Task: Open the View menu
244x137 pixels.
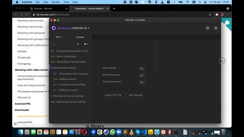Action: click(46, 2)
